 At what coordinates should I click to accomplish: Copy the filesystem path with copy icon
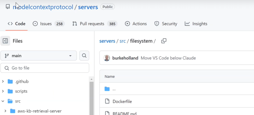(164, 41)
